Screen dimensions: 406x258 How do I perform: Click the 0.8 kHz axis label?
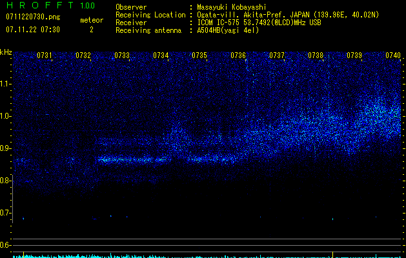coord(5,181)
